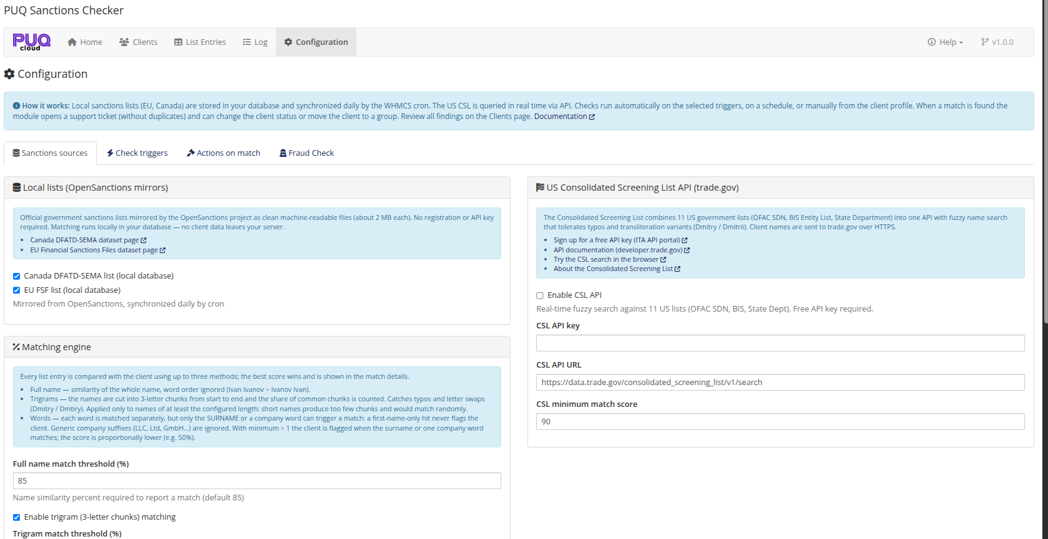Toggle Enable CSL API checkbox

(x=540, y=295)
